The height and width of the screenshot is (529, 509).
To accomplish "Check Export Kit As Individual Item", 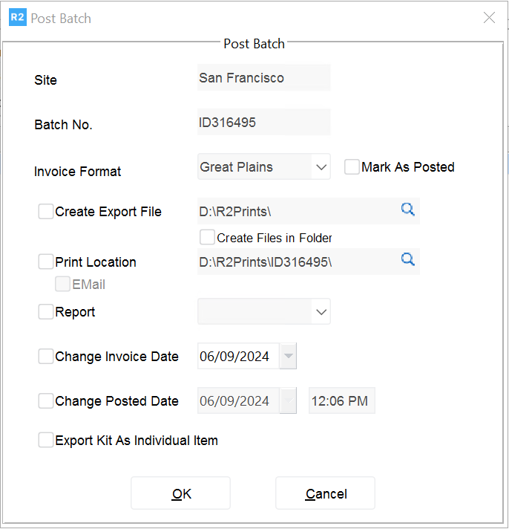I will pos(46,441).
